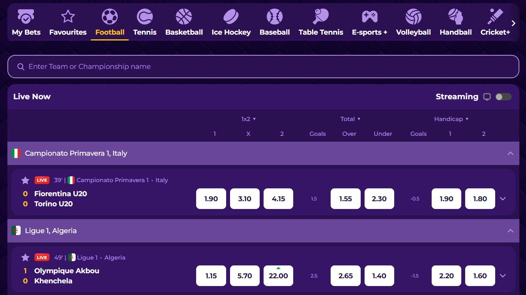526x295 pixels.
Task: Click the Italy flag in league header
Action: coord(16,153)
